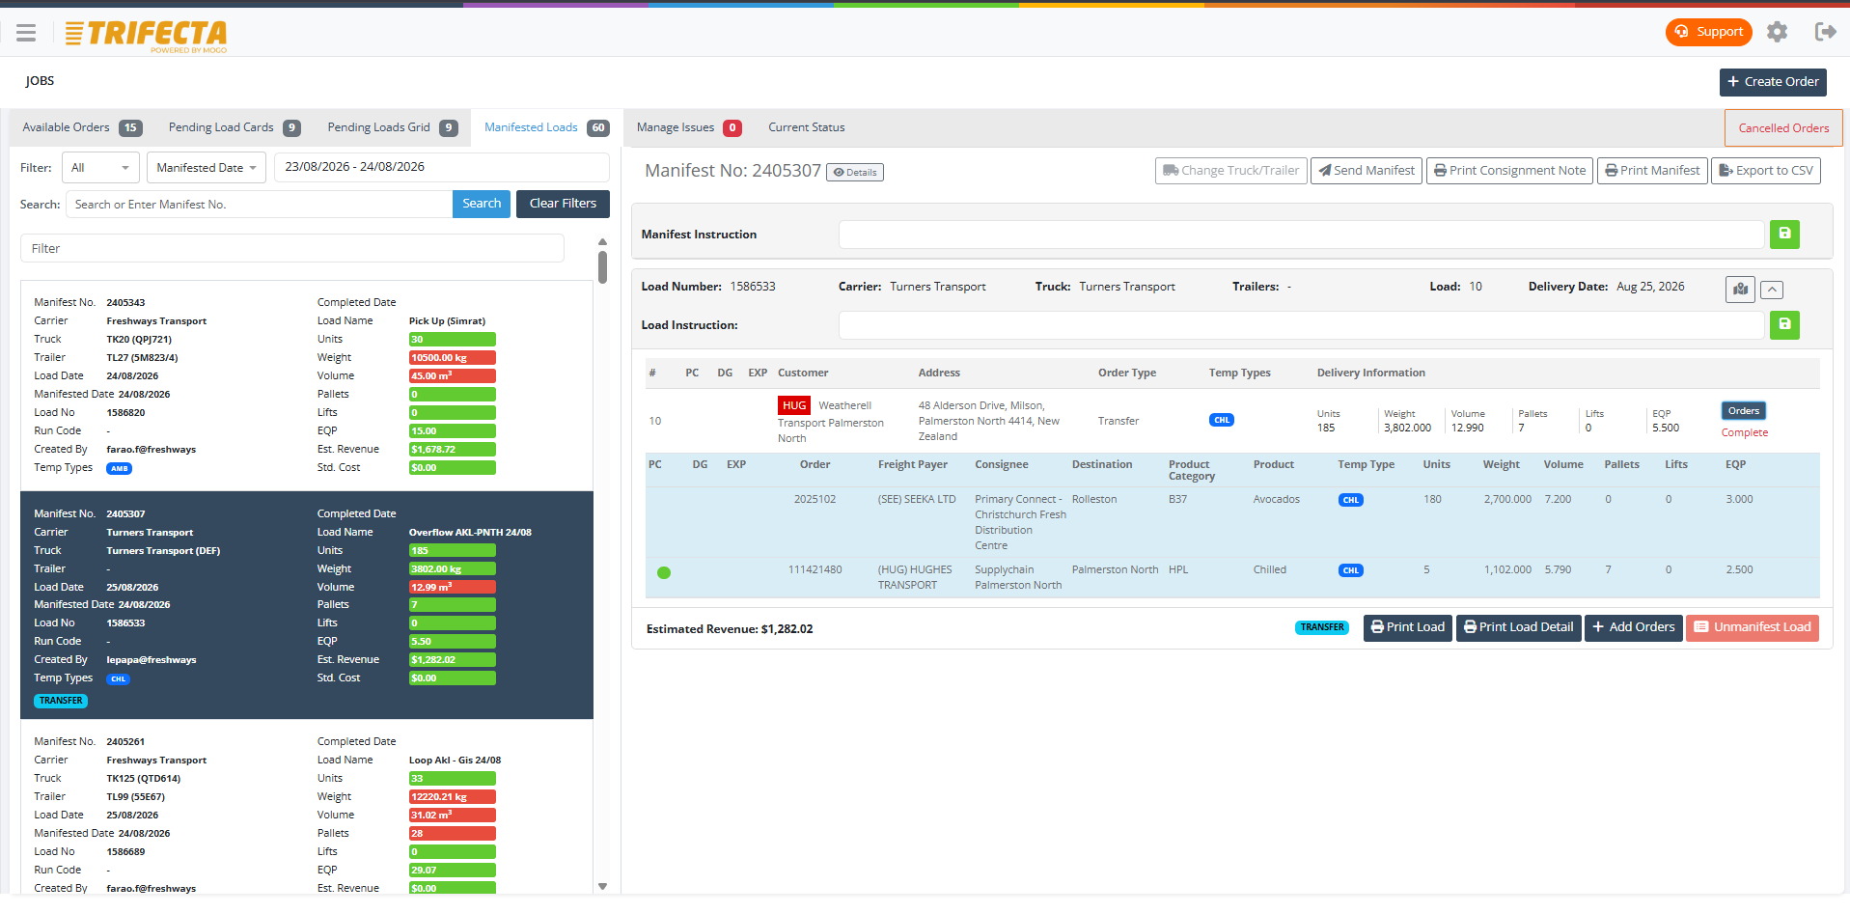
Task: Click the Complete status text
Action: 1745,433
